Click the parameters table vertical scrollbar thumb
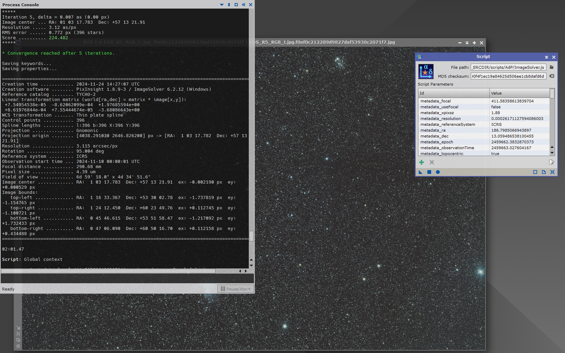 (552, 93)
